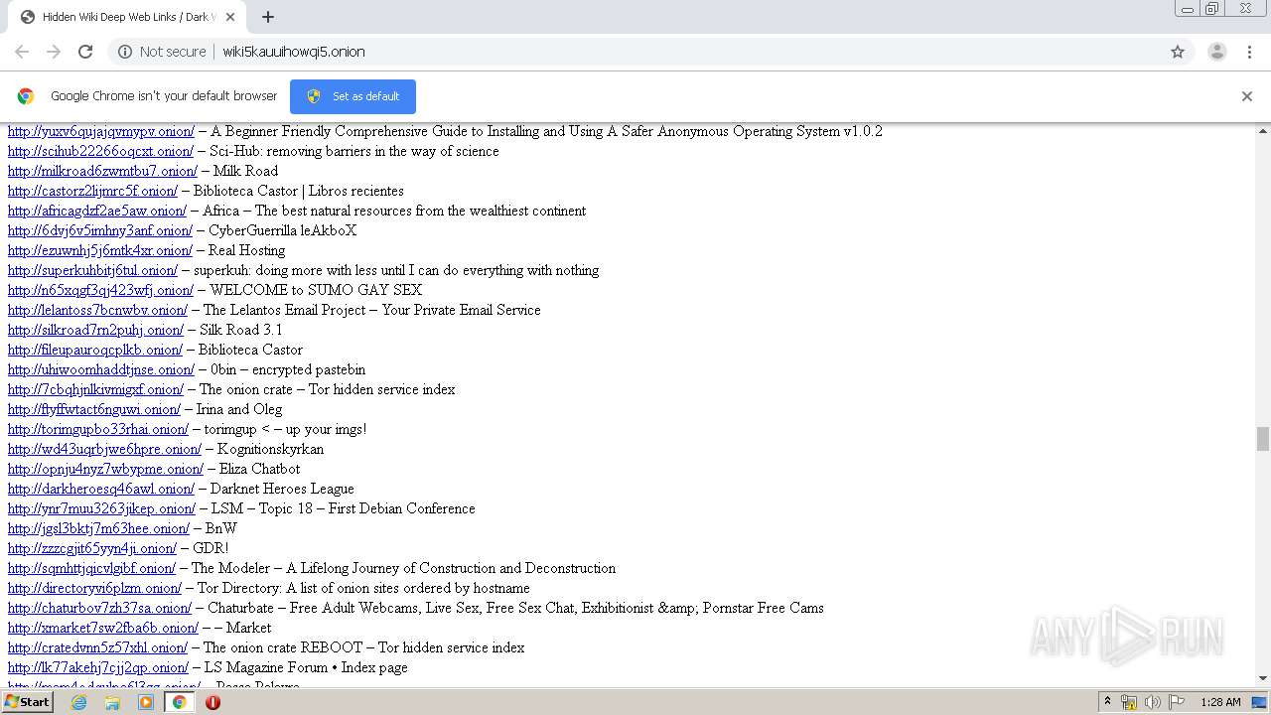Open the Chrome profile avatar
Viewport: 1271px width, 715px height.
coord(1217,52)
